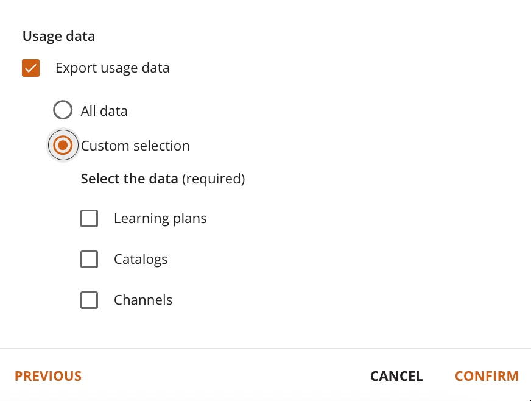
Task: Go back with the PREVIOUS button
Action: point(48,376)
